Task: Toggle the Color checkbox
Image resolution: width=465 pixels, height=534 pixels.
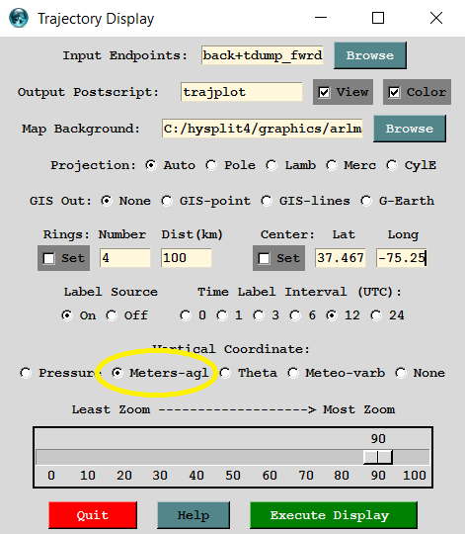Action: (x=417, y=92)
